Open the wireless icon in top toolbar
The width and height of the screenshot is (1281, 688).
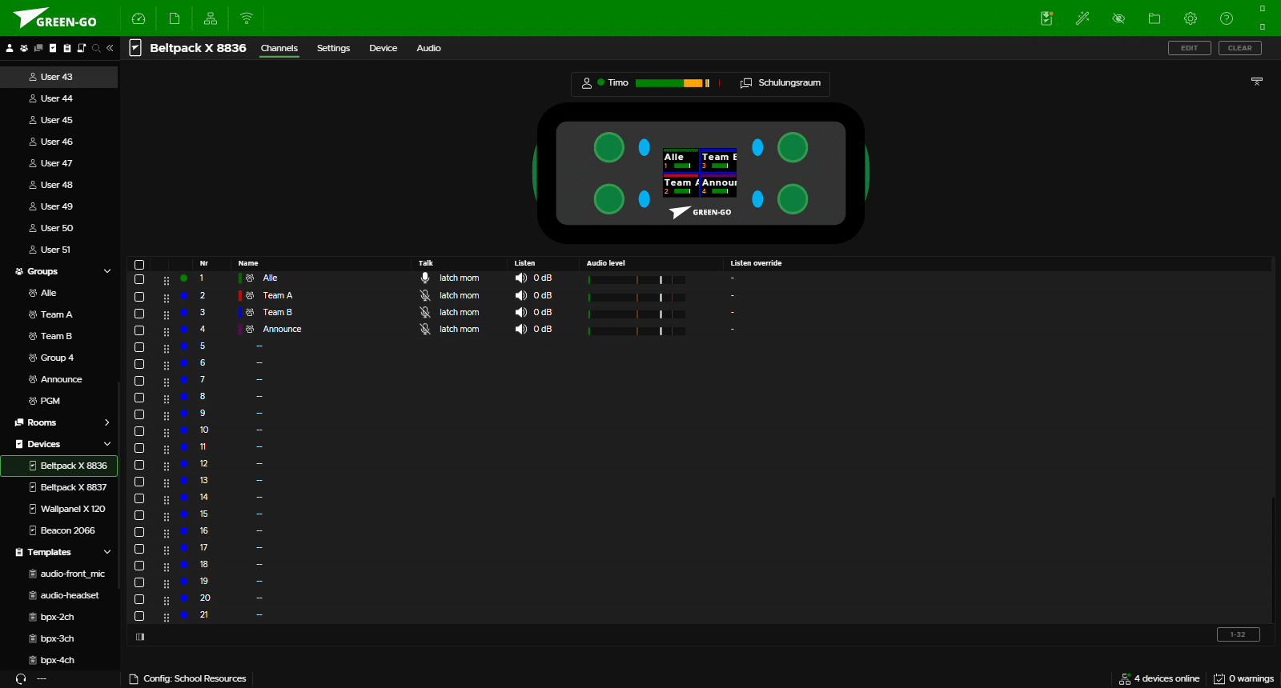tap(247, 18)
